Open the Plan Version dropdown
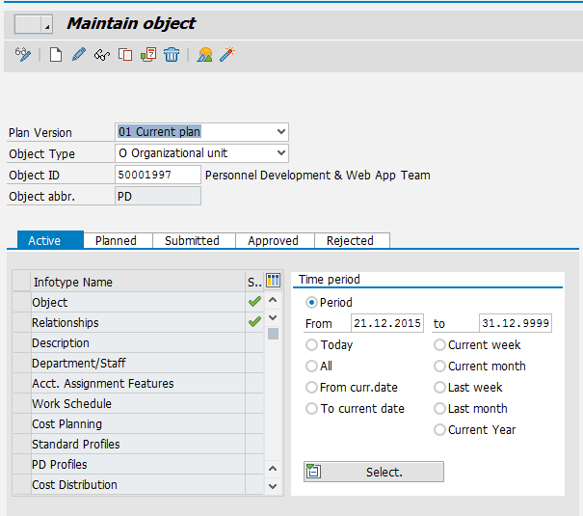The image size is (583, 516). (280, 132)
